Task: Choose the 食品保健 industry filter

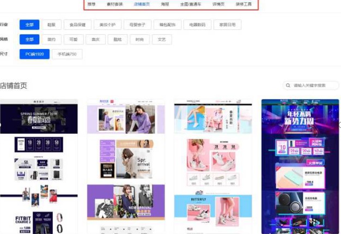Action: point(76,25)
